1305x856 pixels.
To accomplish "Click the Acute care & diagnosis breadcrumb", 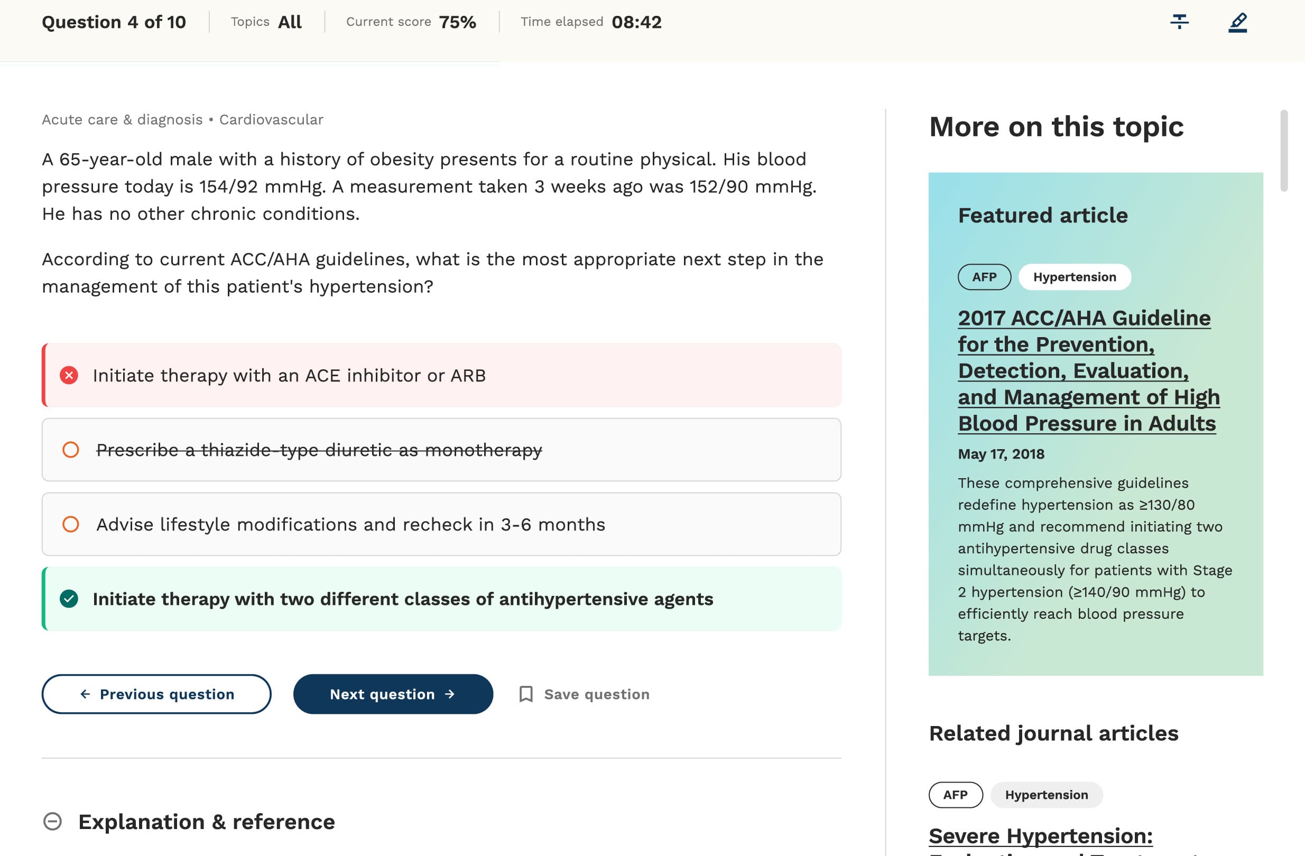I will click(122, 119).
